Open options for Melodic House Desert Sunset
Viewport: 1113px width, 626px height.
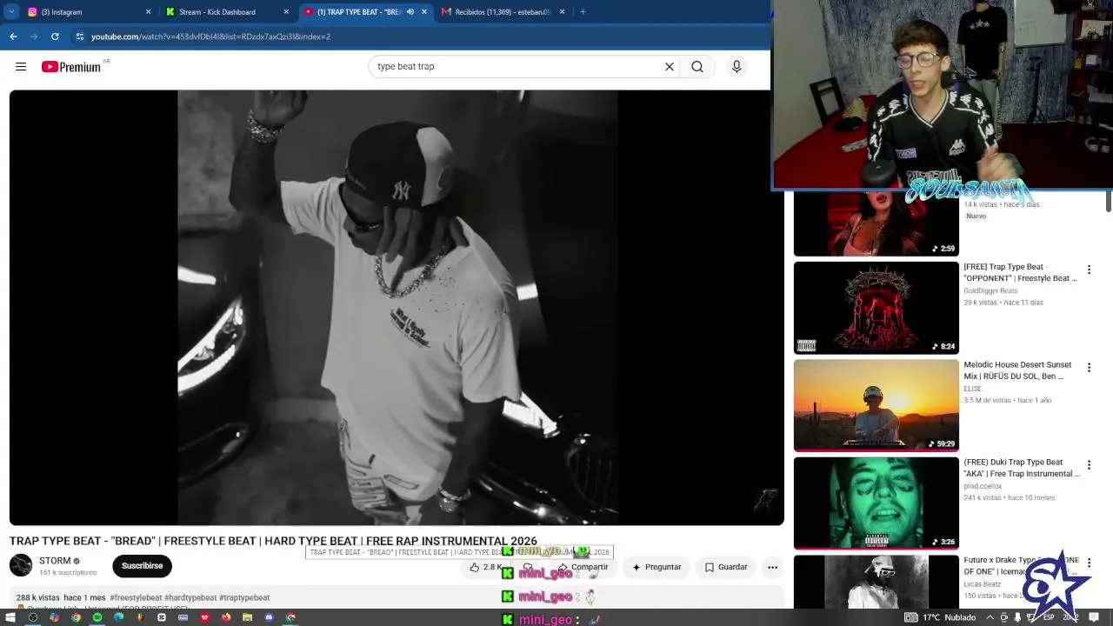click(1089, 367)
